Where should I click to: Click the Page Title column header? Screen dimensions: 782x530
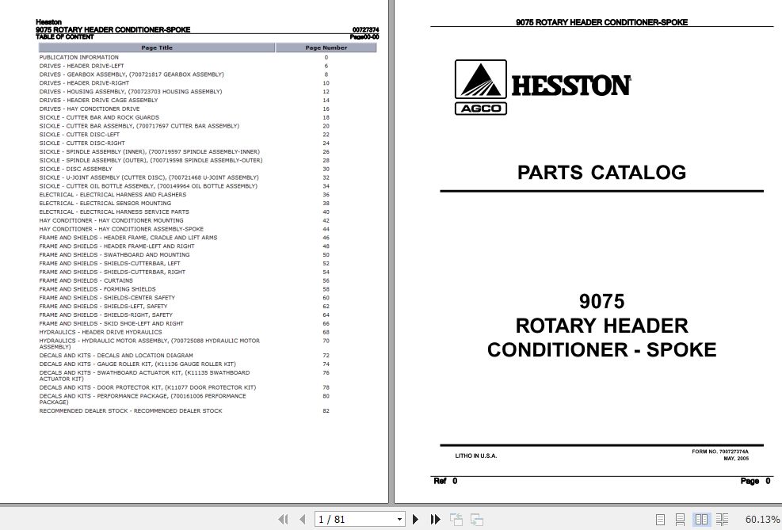[157, 48]
